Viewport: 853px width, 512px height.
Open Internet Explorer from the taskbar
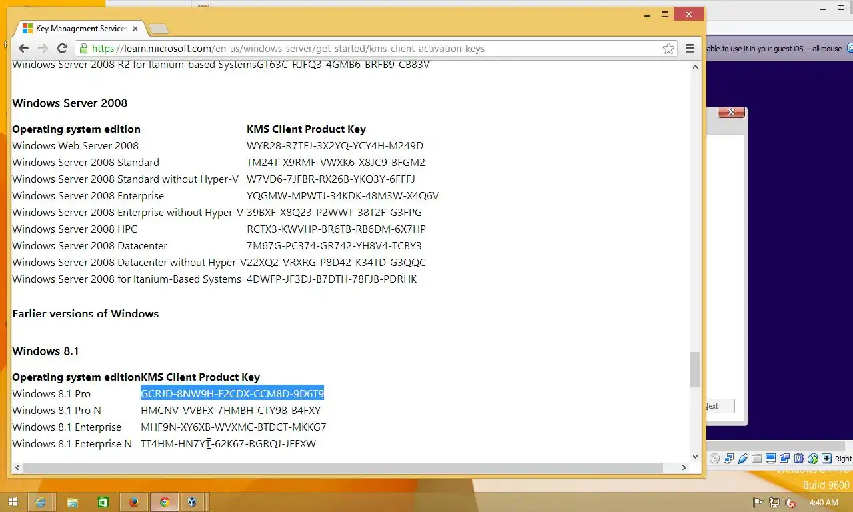pos(41,502)
